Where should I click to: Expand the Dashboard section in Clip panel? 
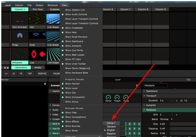(x=144, y=91)
